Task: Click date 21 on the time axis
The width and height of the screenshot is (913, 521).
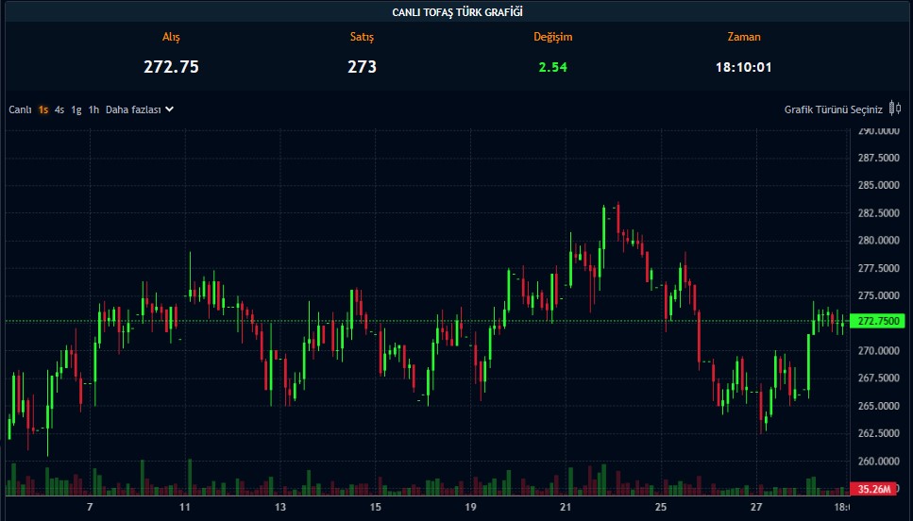Action: tap(566, 508)
